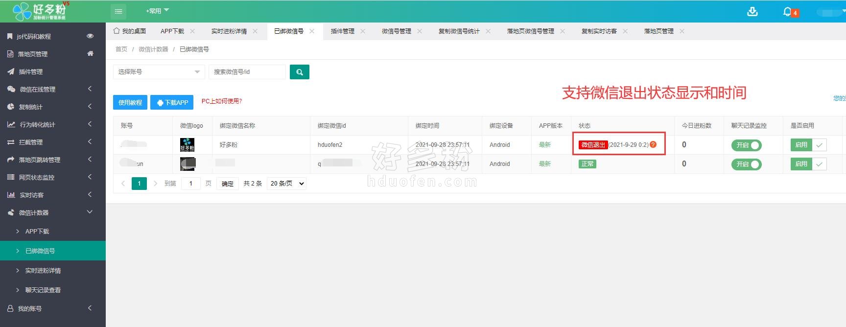Click the red 微信退出 status badge
The image size is (846, 327).
click(x=593, y=145)
